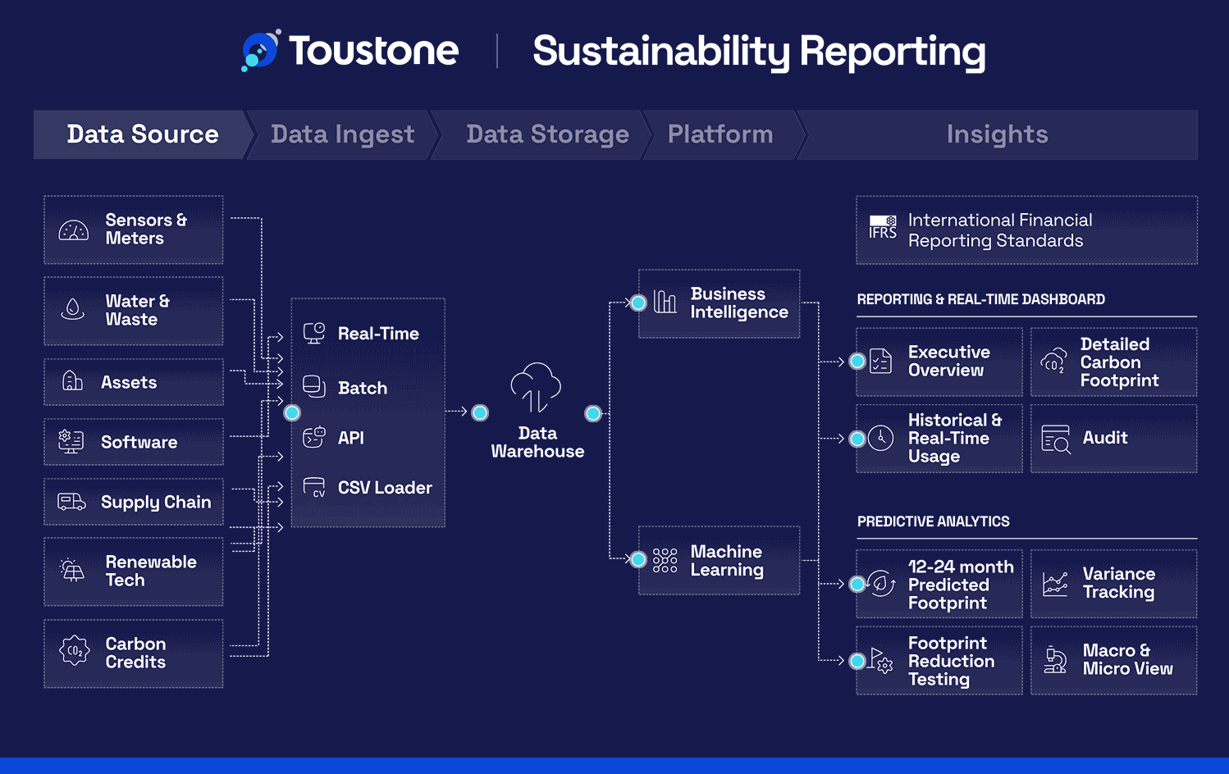Click the cyan node left of Data Warehouse

(x=480, y=412)
